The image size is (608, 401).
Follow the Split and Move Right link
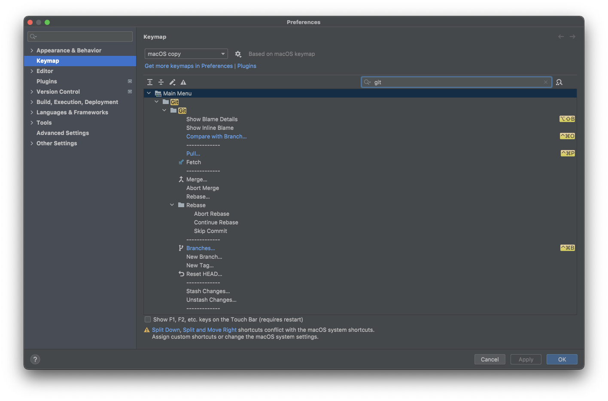(x=210, y=330)
